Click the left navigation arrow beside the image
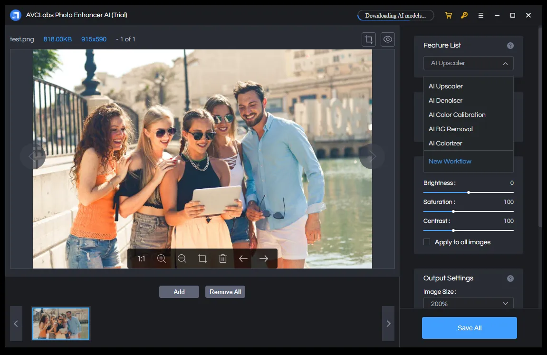Screen dimensions: 547x355 coord(33,156)
